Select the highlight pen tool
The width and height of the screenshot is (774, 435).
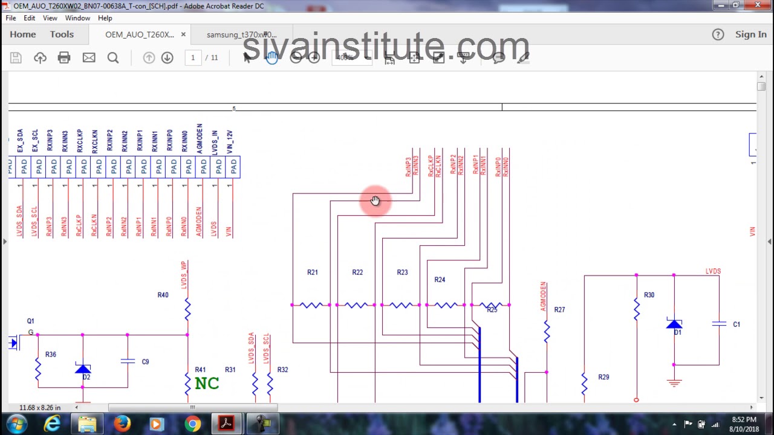click(523, 57)
